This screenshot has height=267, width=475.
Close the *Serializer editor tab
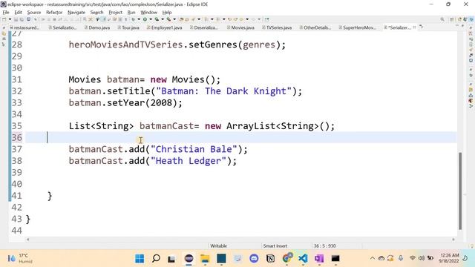coord(414,27)
